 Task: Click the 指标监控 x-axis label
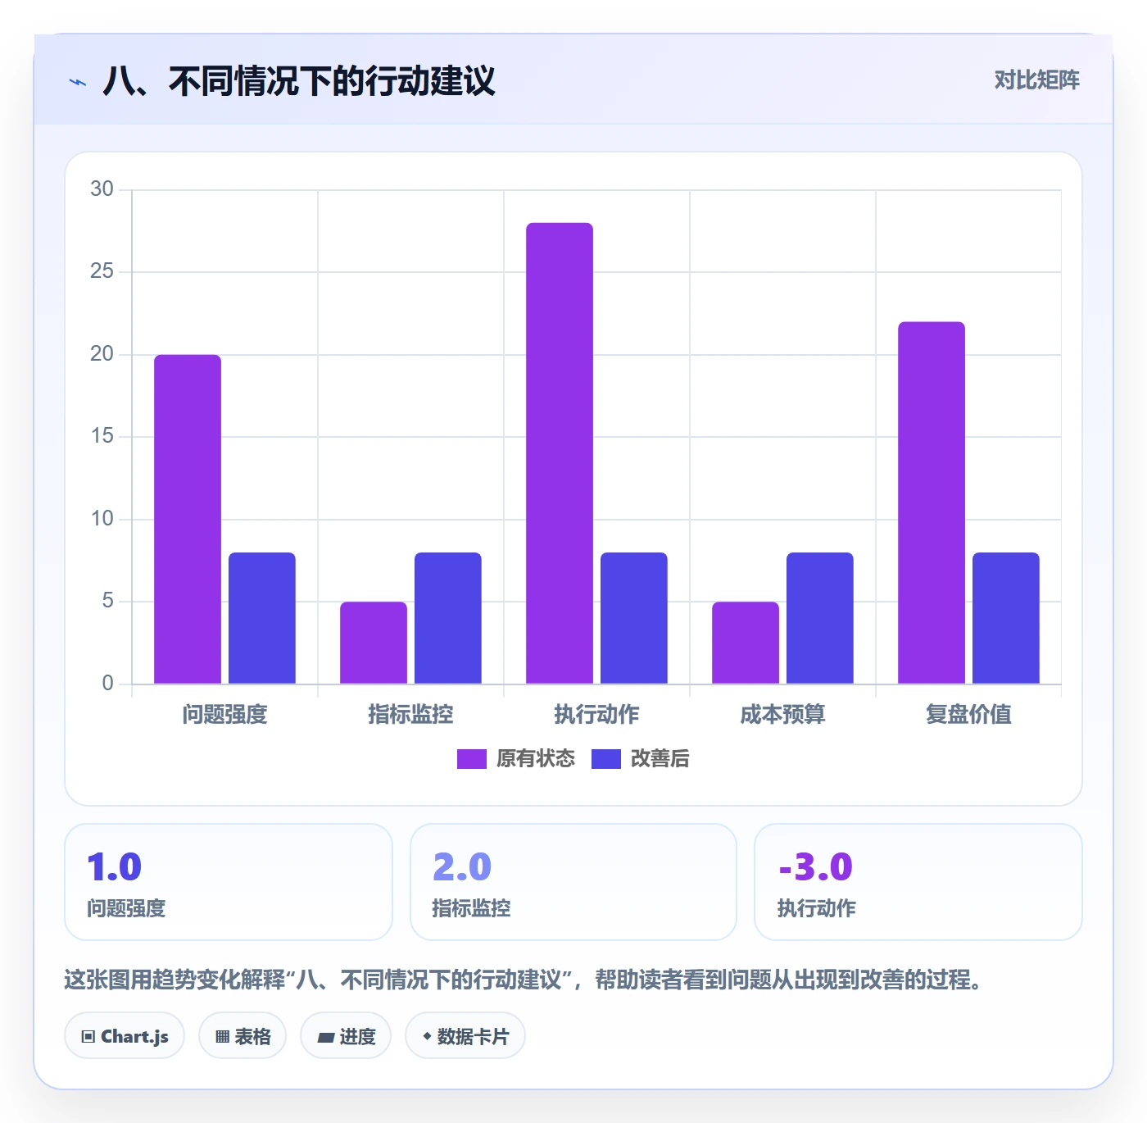(410, 715)
